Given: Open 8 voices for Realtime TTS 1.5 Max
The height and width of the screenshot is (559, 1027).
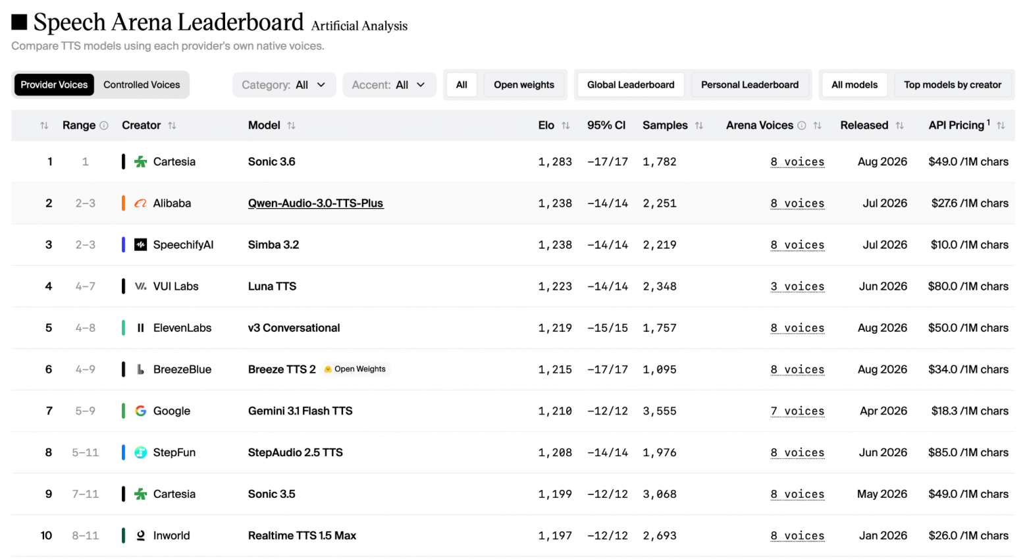Looking at the screenshot, I should pyautogui.click(x=797, y=535).
